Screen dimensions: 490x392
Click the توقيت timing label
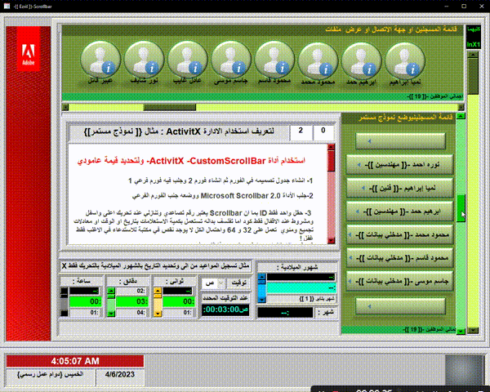click(x=238, y=283)
